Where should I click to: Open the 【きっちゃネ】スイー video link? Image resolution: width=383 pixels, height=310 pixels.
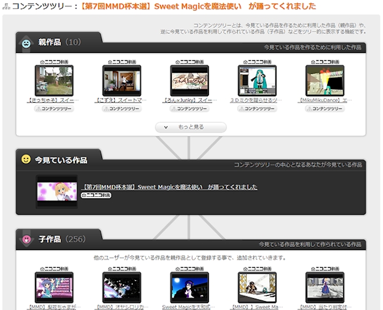pos(54,100)
